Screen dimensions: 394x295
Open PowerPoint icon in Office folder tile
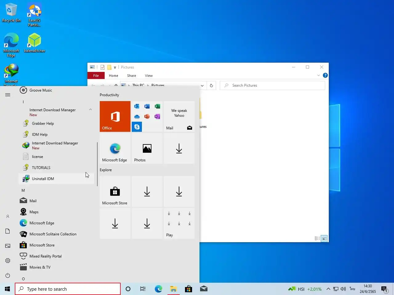pyautogui.click(x=147, y=116)
